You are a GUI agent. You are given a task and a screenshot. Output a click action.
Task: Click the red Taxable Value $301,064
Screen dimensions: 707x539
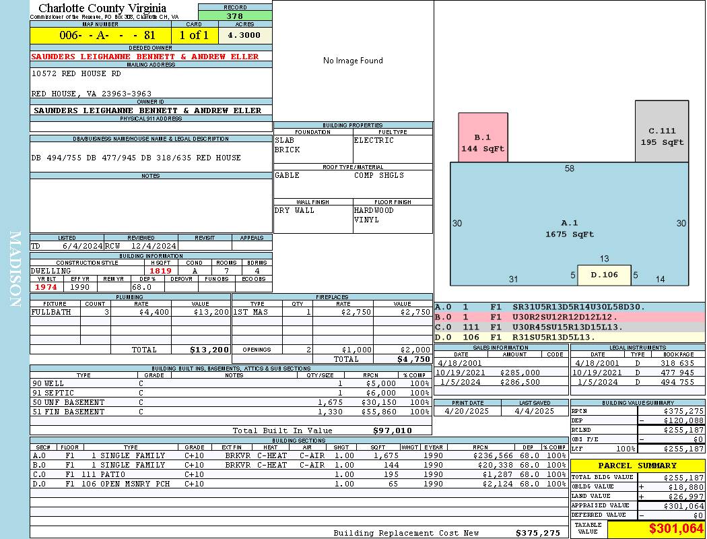click(x=676, y=529)
